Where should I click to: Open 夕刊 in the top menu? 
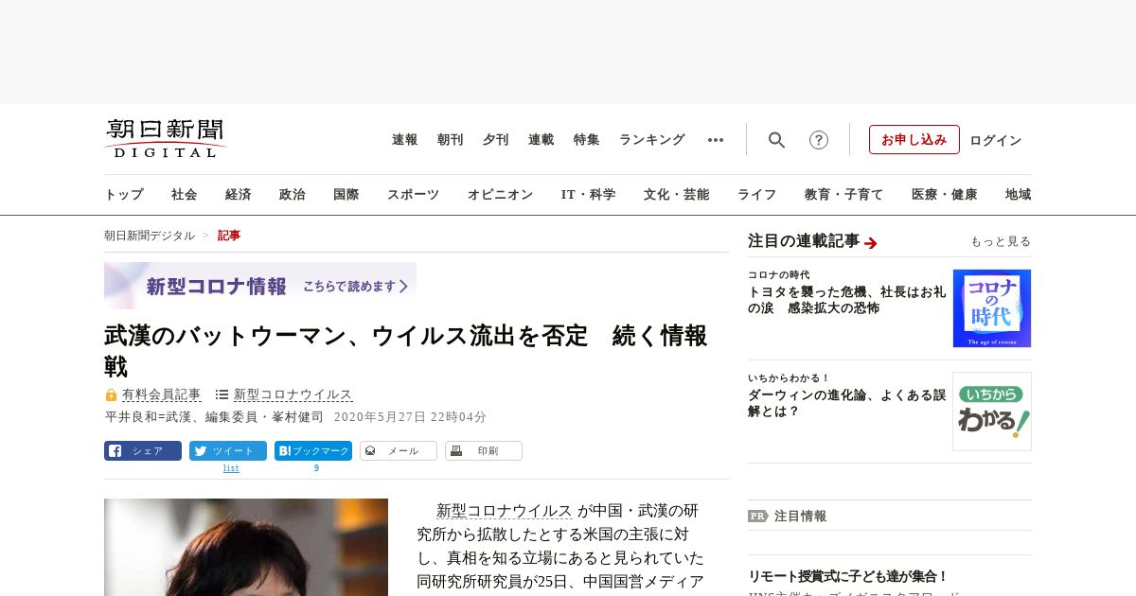pos(496,140)
